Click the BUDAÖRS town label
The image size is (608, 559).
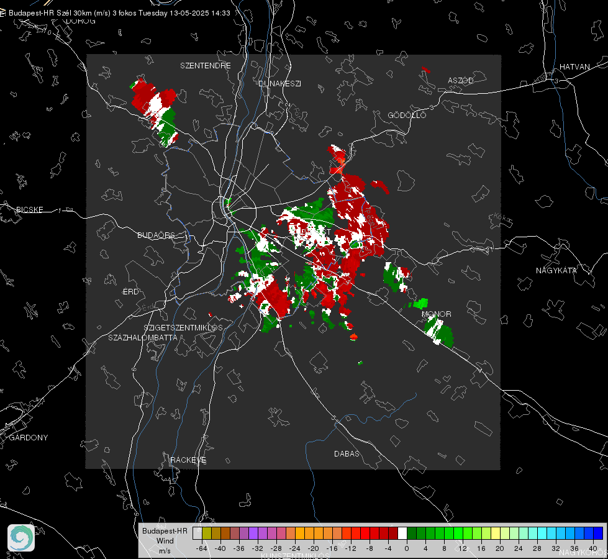coord(156,235)
